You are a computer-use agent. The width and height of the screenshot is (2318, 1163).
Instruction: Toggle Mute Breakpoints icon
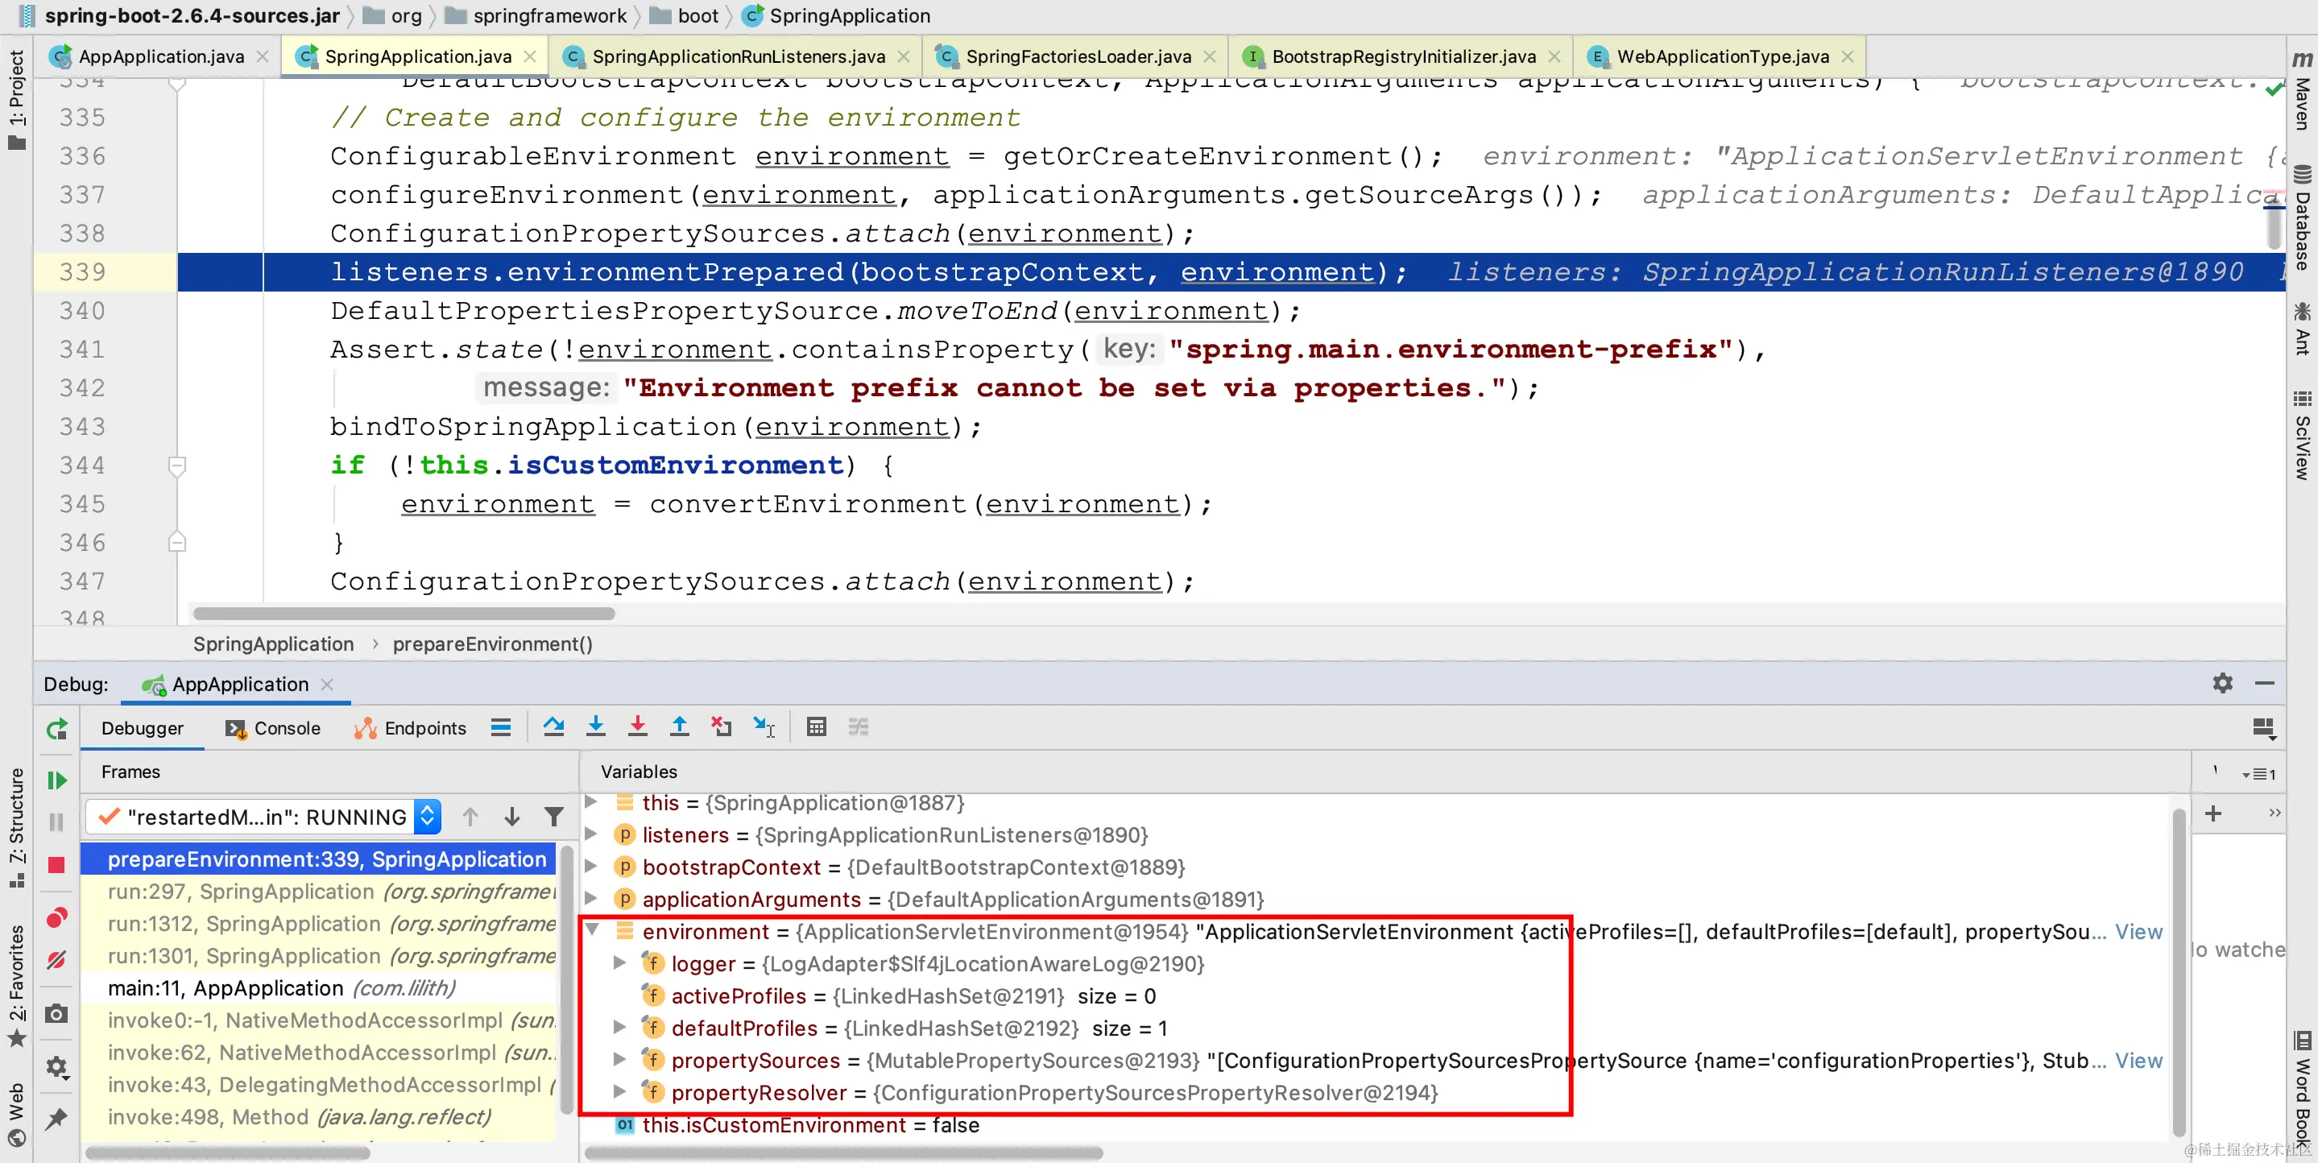click(56, 961)
